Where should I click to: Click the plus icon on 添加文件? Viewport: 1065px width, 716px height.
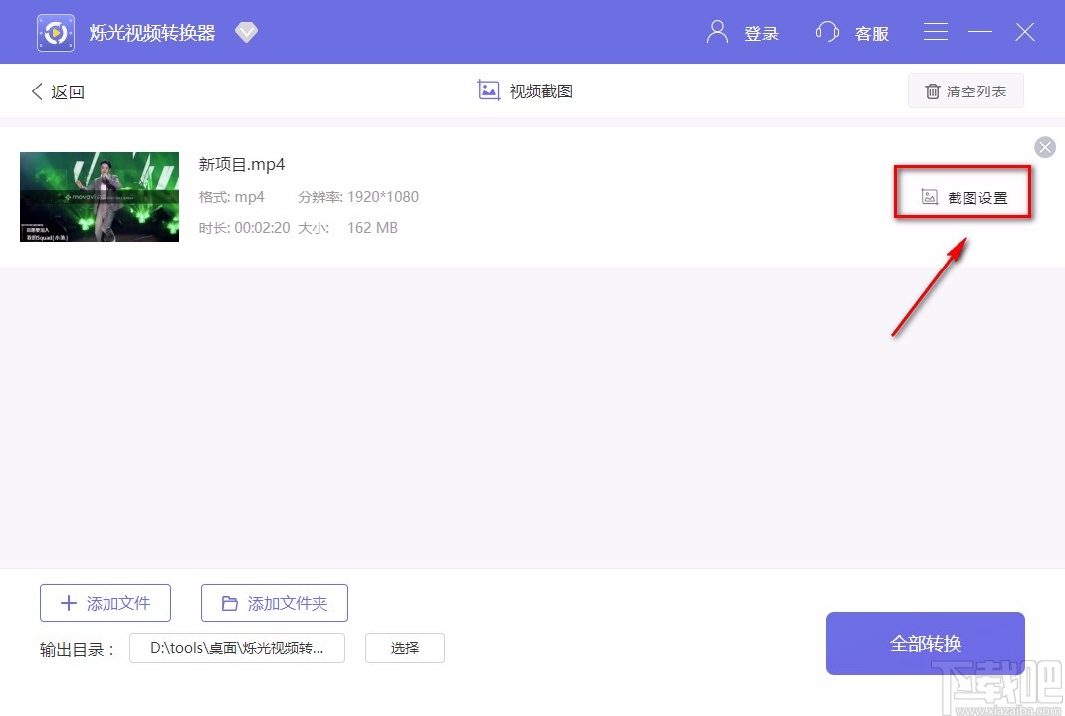coord(69,602)
